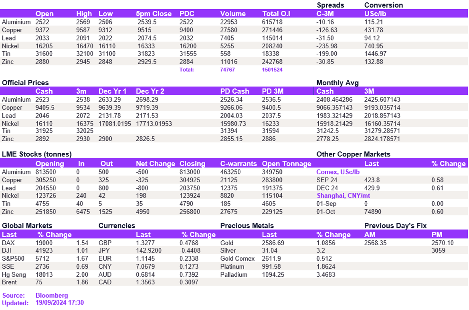Select the PM fix value 2570.10
Screen dimensions: 469x310
(443, 243)
